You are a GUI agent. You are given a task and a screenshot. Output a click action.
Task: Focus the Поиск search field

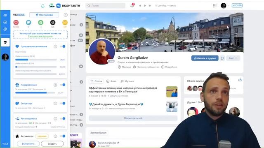coord(106,6)
